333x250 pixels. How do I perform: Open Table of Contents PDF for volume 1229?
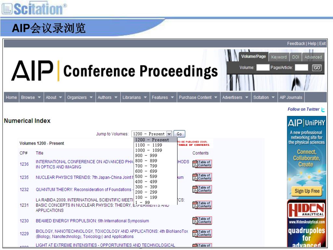[x=202, y=233]
